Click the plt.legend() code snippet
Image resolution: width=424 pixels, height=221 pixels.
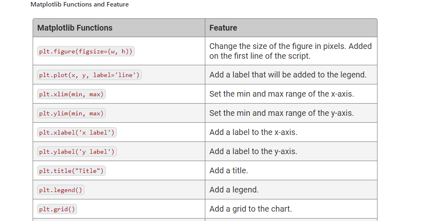pos(60,190)
